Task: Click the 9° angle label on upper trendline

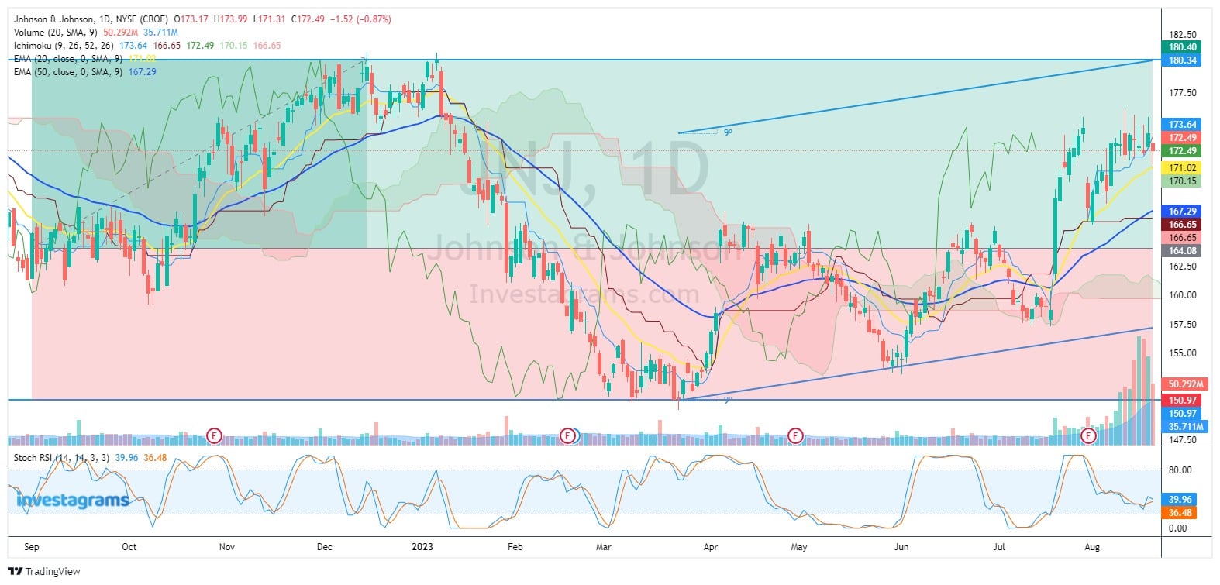Action: 728,133
